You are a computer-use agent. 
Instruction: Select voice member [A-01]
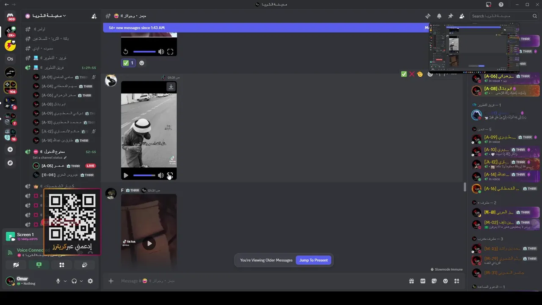coord(64,77)
